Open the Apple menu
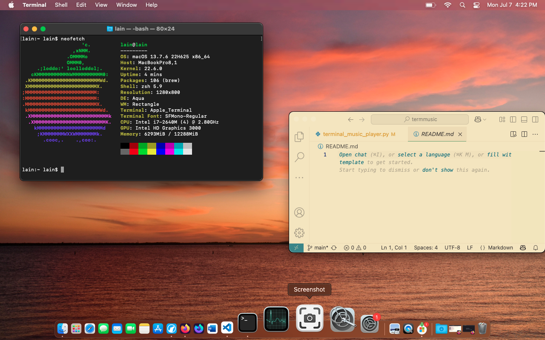Screen dimensions: 545x340 (11, 5)
